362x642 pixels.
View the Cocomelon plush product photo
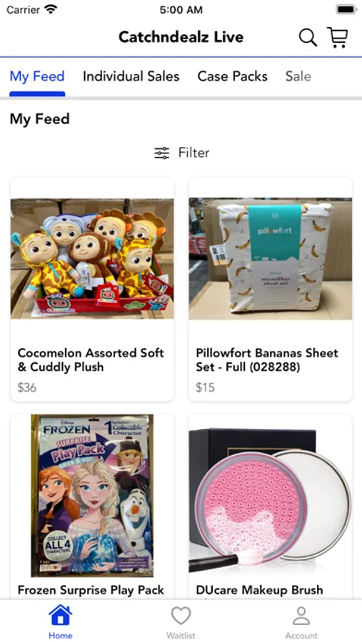pos(92,259)
